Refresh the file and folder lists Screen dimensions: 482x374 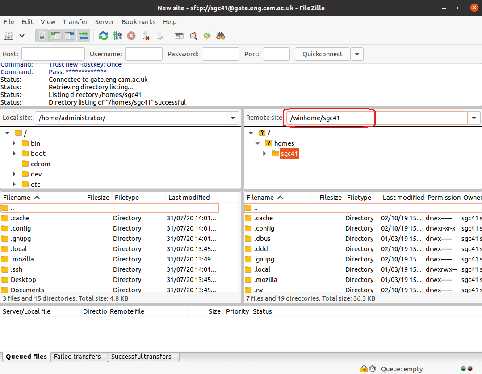click(104, 36)
